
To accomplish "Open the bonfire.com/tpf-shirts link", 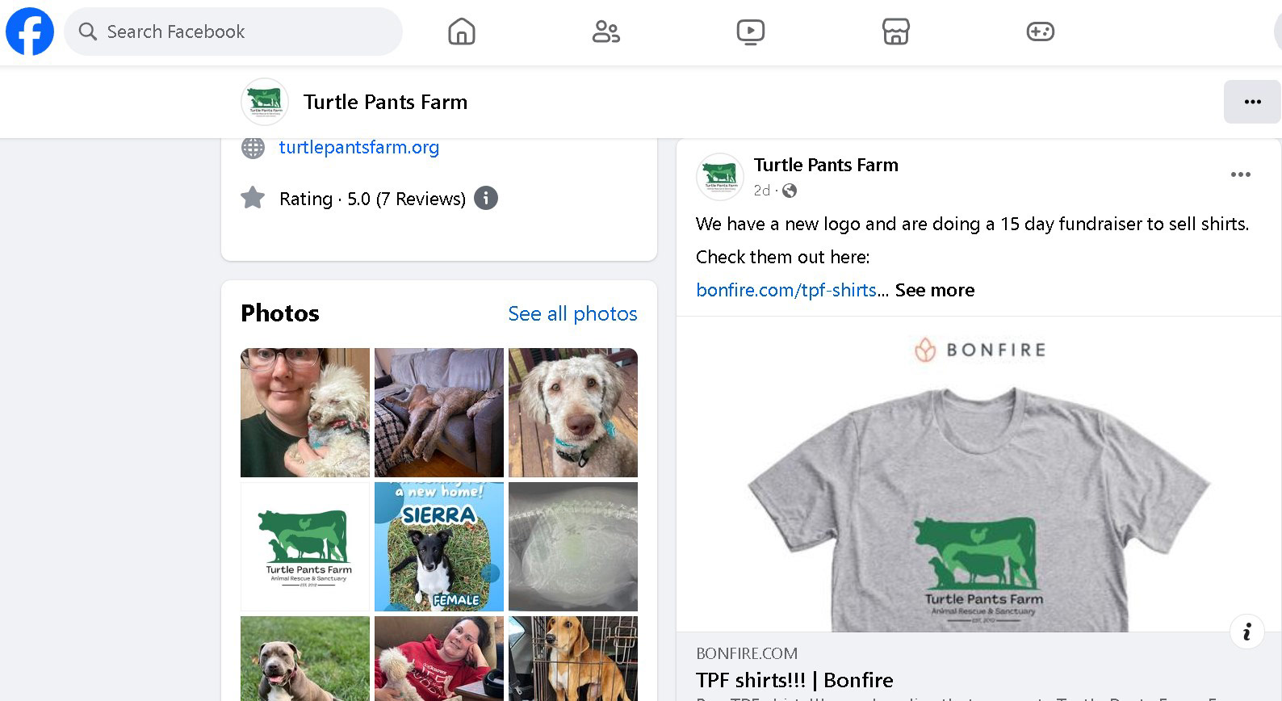I will (786, 290).
